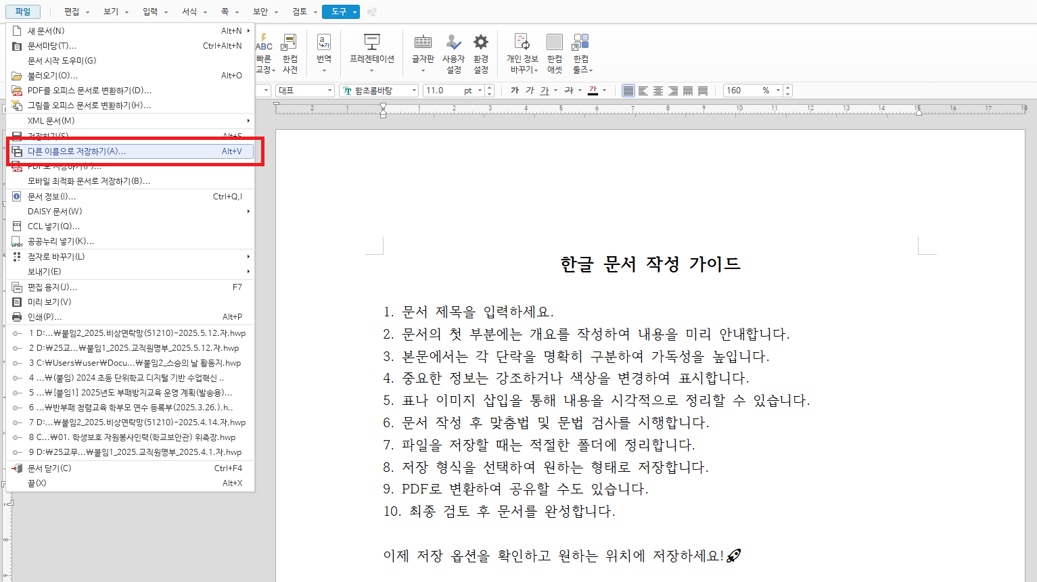Click the font size stepper arrows
This screenshot has height=582, width=1037.
pos(490,91)
